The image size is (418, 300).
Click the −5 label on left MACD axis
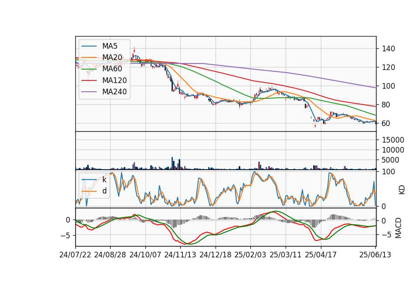(65, 236)
